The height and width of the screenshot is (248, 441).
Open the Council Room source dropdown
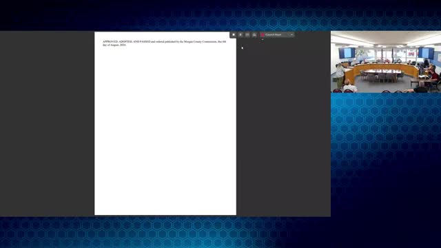point(277,34)
